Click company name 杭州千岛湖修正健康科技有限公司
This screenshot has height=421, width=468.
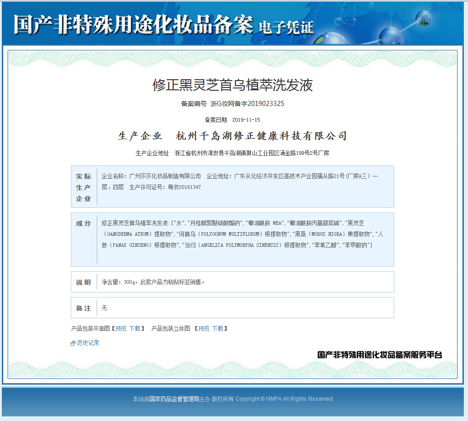pos(262,136)
